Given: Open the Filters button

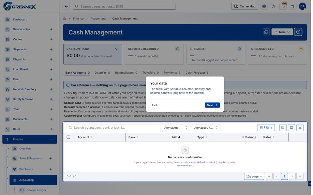Looking at the screenshot, I should pyautogui.click(x=266, y=127).
